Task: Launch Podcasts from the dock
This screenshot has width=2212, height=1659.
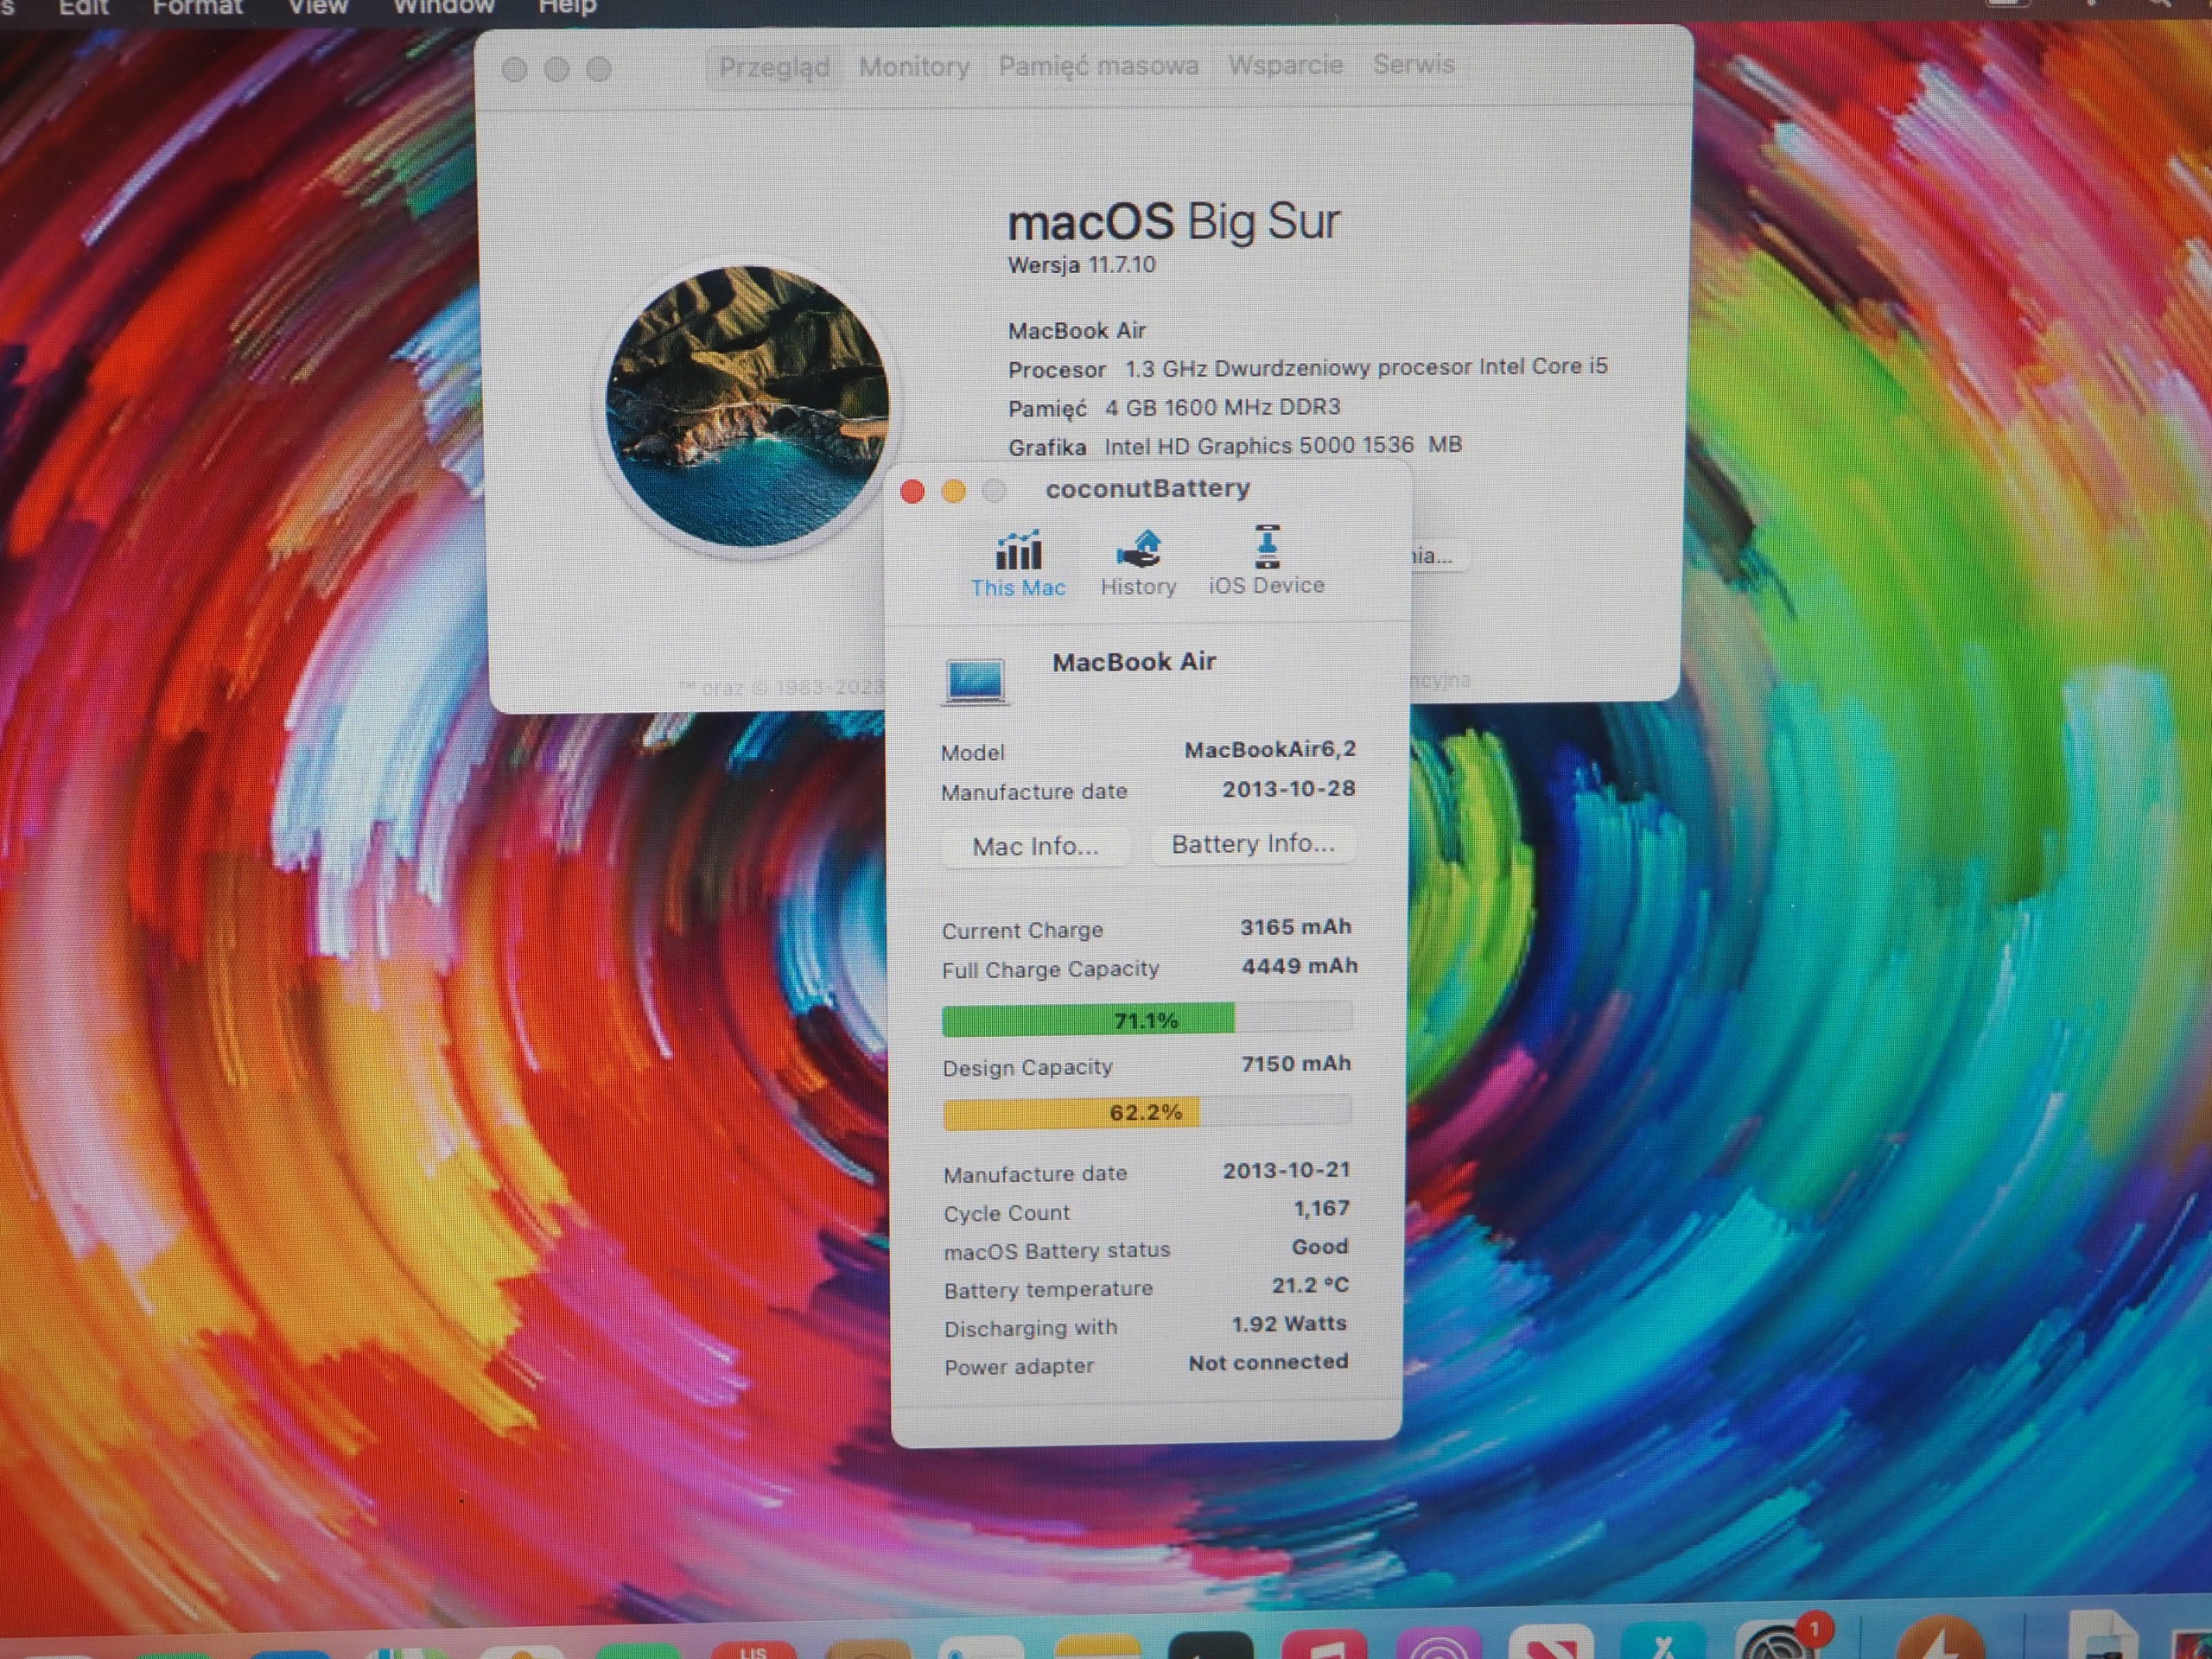Action: tap(1438, 1645)
